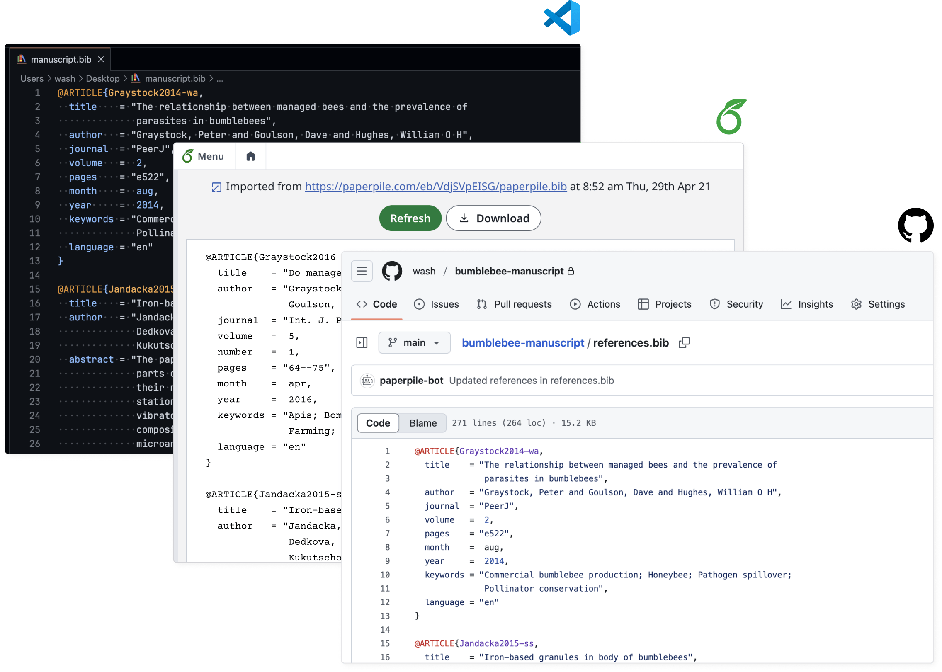This screenshot has height=672, width=942.
Task: Click the @ARTICLE{Graystock2014-wa line in VS Code
Action: coord(130,92)
